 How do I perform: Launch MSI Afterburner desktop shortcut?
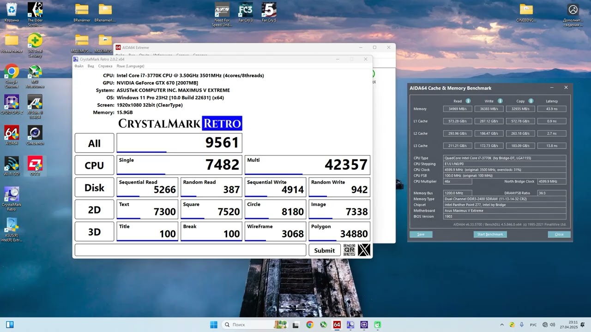point(35,76)
